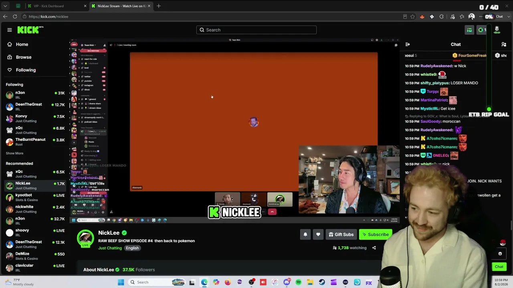This screenshot has width=513, height=288.
Task: Open File Explorer from taskbar
Action: pos(310,282)
